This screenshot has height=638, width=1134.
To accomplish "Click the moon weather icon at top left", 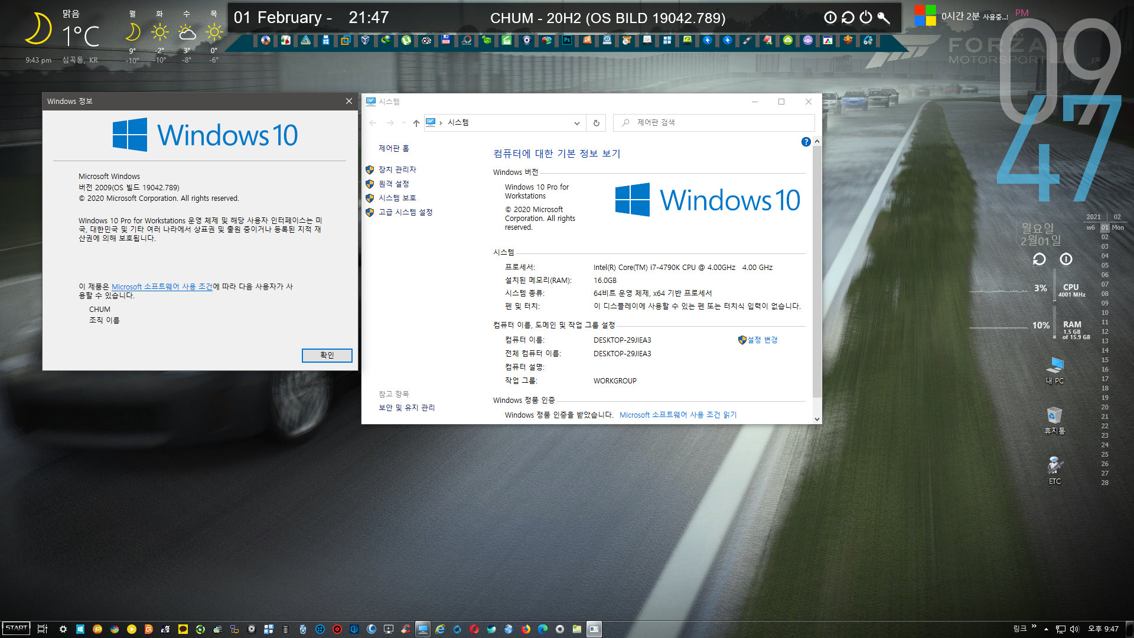I will click(x=38, y=29).
